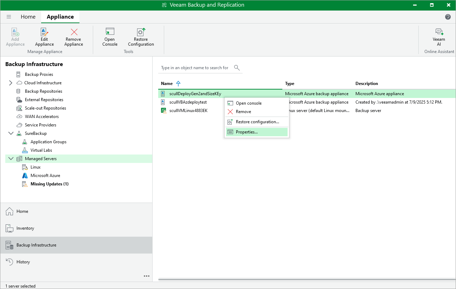Go to the History view
The height and width of the screenshot is (289, 456).
[76, 262]
